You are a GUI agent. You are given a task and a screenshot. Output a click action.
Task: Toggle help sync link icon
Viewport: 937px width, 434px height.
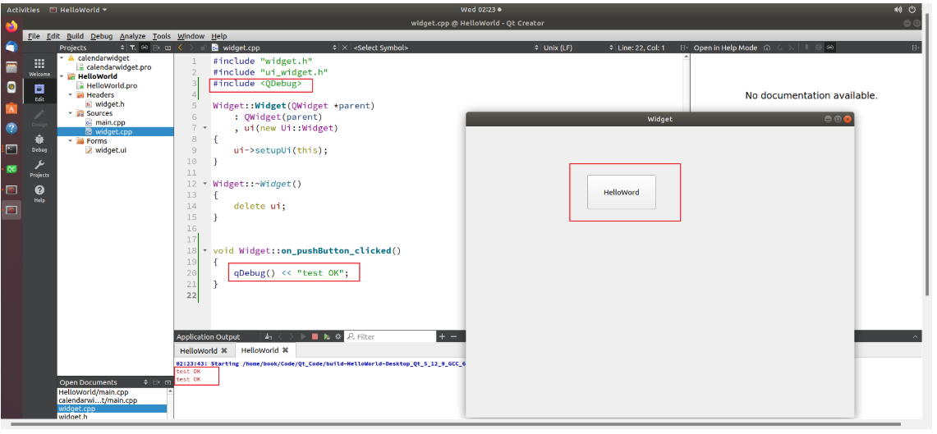[x=830, y=48]
